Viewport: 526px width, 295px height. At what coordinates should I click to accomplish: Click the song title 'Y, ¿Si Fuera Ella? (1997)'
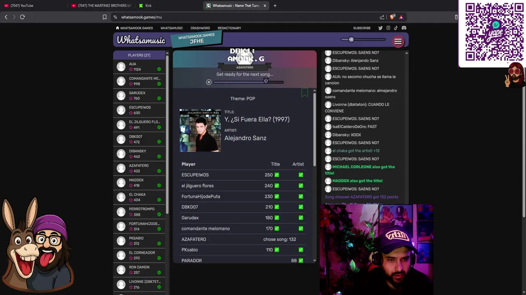point(257,120)
